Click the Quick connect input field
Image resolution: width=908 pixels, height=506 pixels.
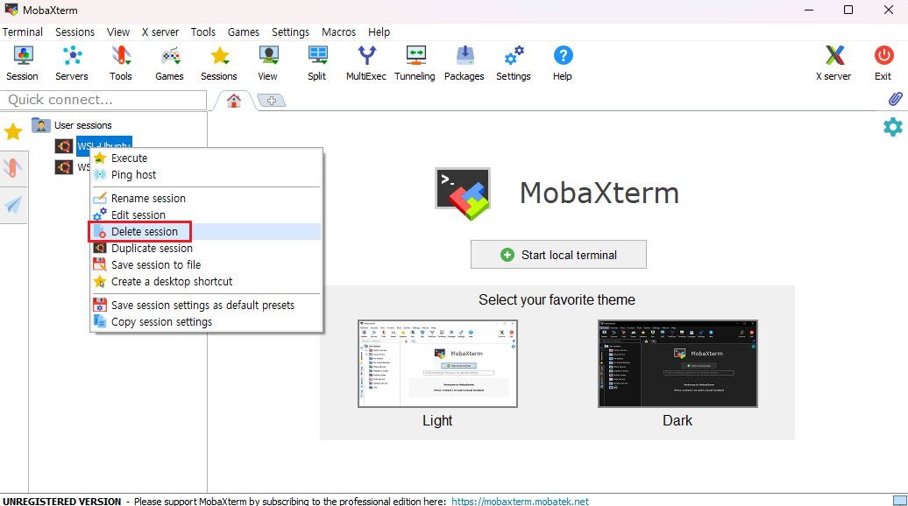point(103,100)
